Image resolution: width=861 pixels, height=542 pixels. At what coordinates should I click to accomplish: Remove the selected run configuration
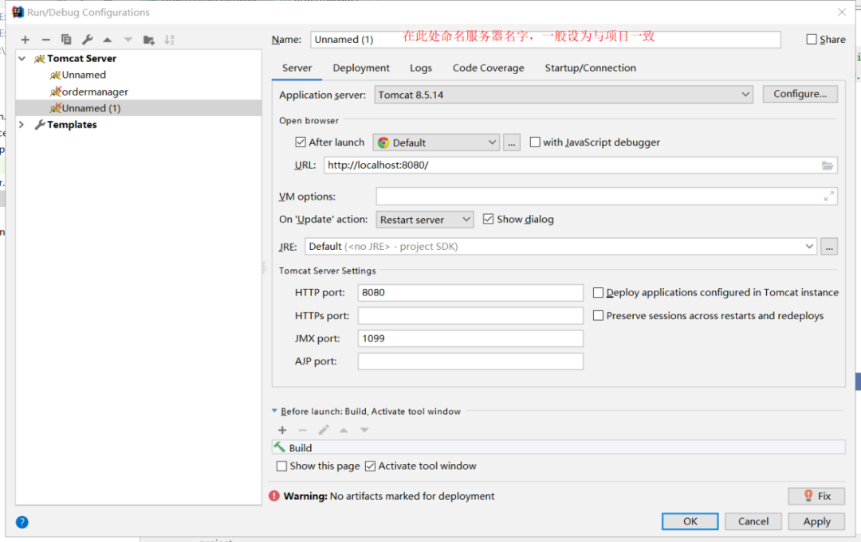45,40
